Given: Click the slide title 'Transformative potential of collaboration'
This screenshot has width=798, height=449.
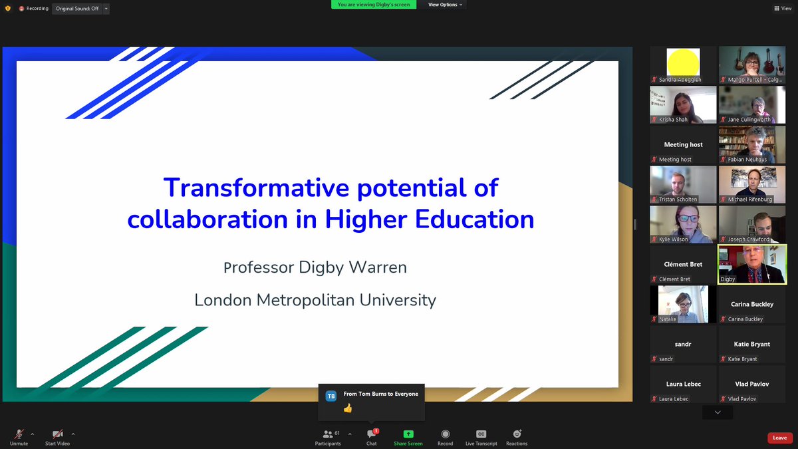Looking at the screenshot, I should click(331, 203).
